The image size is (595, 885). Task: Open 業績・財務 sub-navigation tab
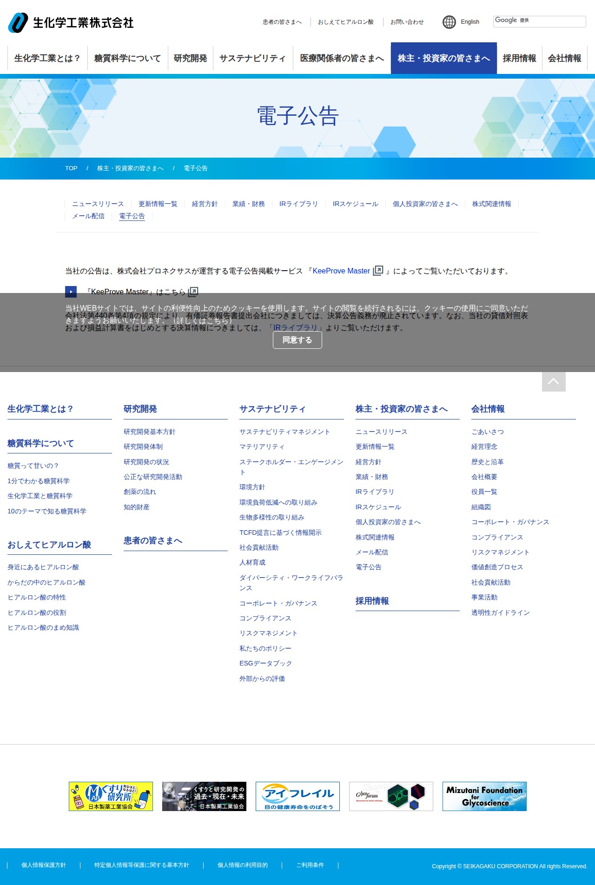(249, 204)
